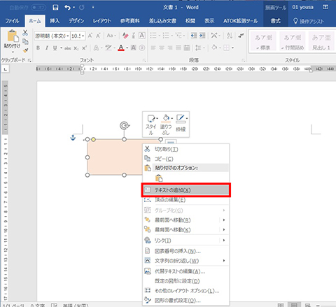Viewport: 336px width, 307px height.
Task: Open the font size dropdown
Action: (83, 36)
